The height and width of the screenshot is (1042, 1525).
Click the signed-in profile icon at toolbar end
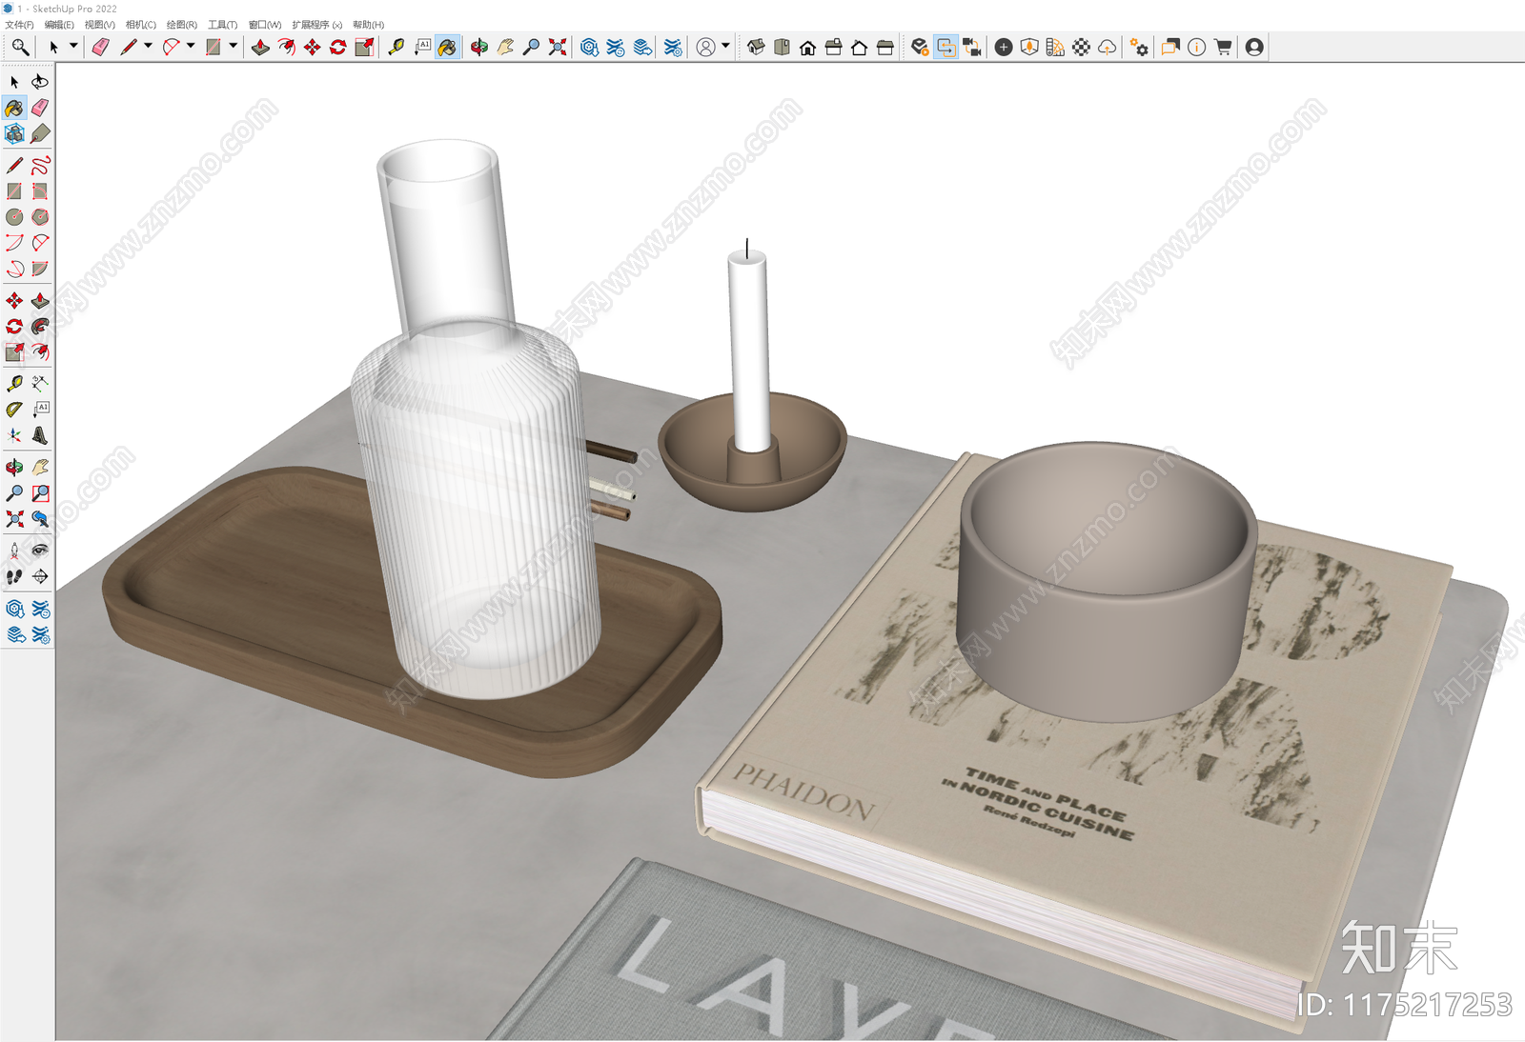[1254, 47]
